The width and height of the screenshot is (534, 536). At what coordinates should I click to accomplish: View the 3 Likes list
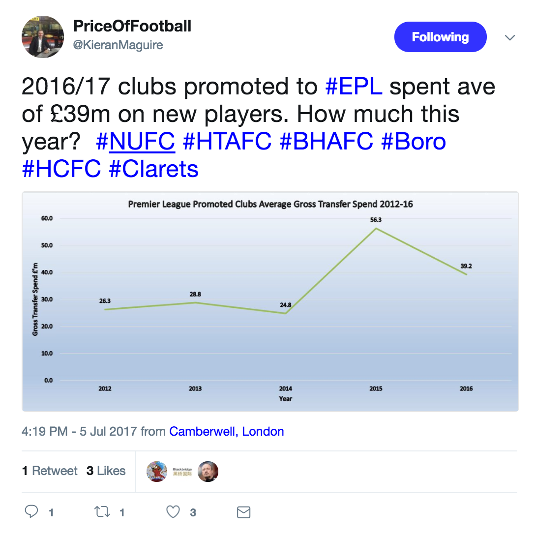pos(106,471)
